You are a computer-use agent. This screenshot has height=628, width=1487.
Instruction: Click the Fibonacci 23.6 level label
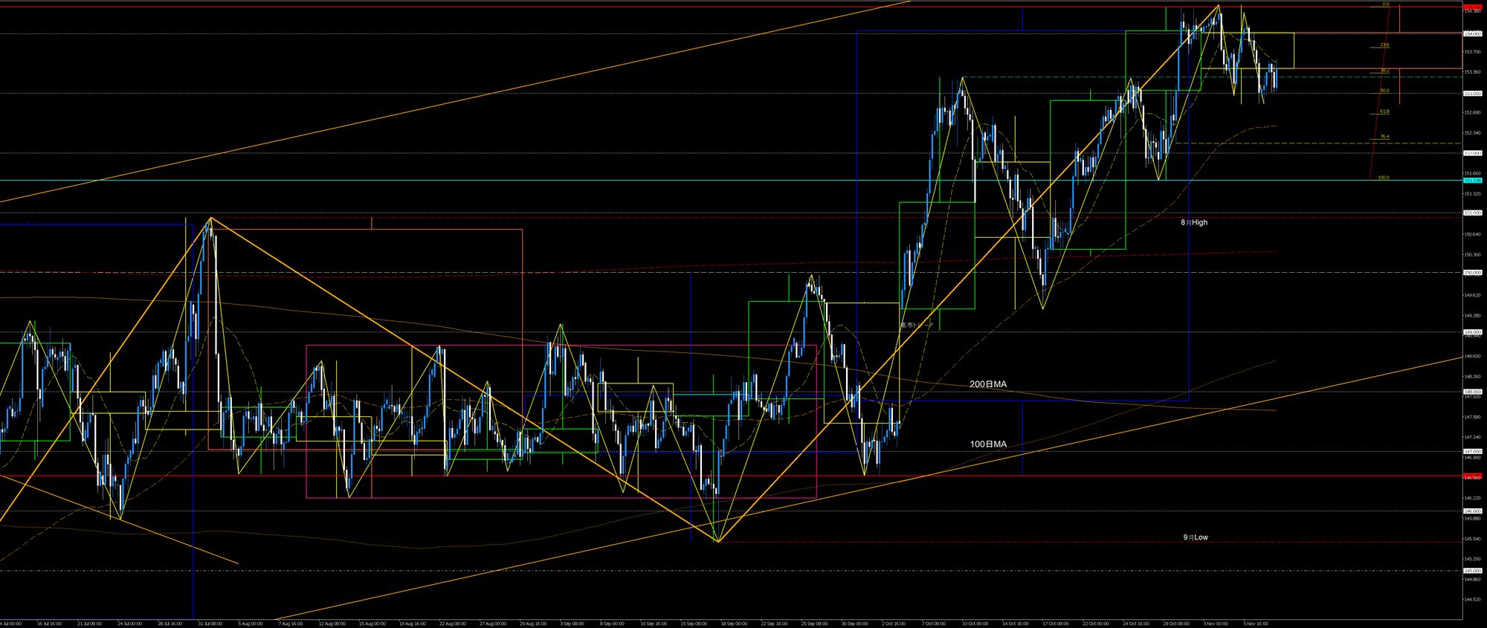pyautogui.click(x=1384, y=45)
